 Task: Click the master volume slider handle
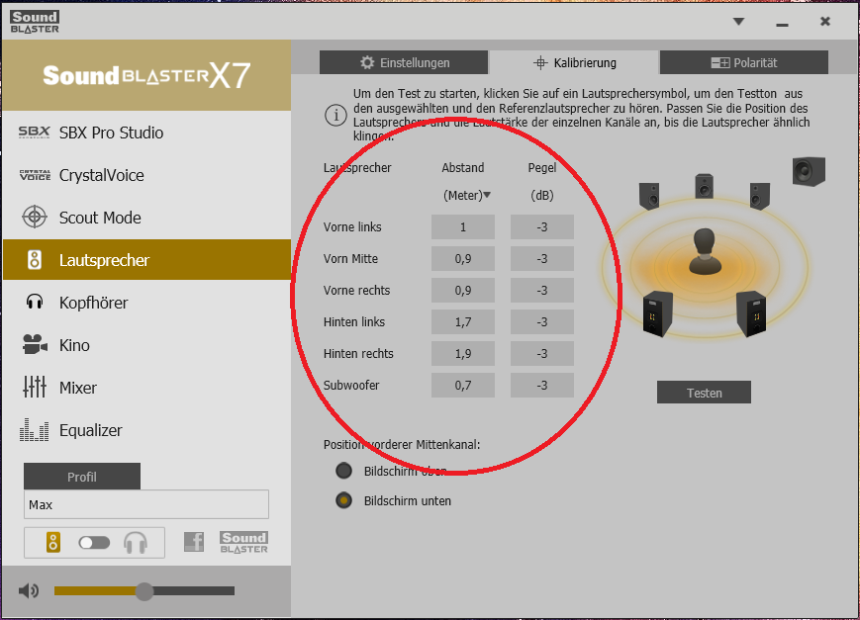(144, 591)
